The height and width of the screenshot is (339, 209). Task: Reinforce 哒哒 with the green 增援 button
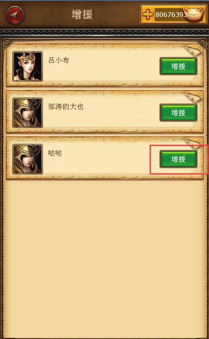[x=179, y=159]
